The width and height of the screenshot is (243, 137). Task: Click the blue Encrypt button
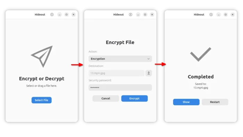pyautogui.click(x=134, y=99)
